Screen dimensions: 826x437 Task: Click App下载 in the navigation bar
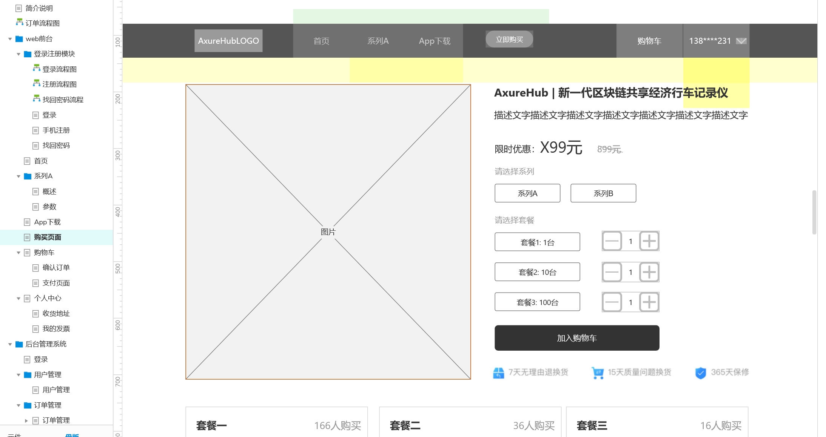[435, 41]
